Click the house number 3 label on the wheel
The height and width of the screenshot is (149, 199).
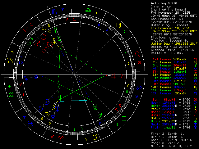point(81,129)
